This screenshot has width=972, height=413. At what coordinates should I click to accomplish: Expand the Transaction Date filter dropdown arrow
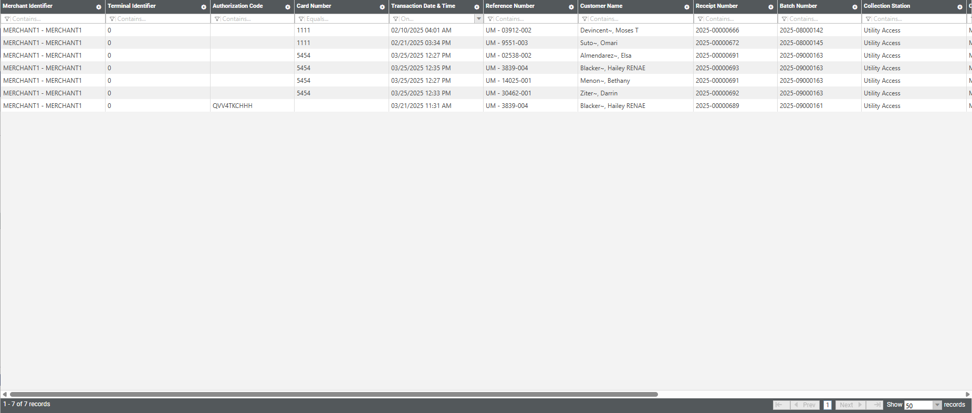click(478, 19)
